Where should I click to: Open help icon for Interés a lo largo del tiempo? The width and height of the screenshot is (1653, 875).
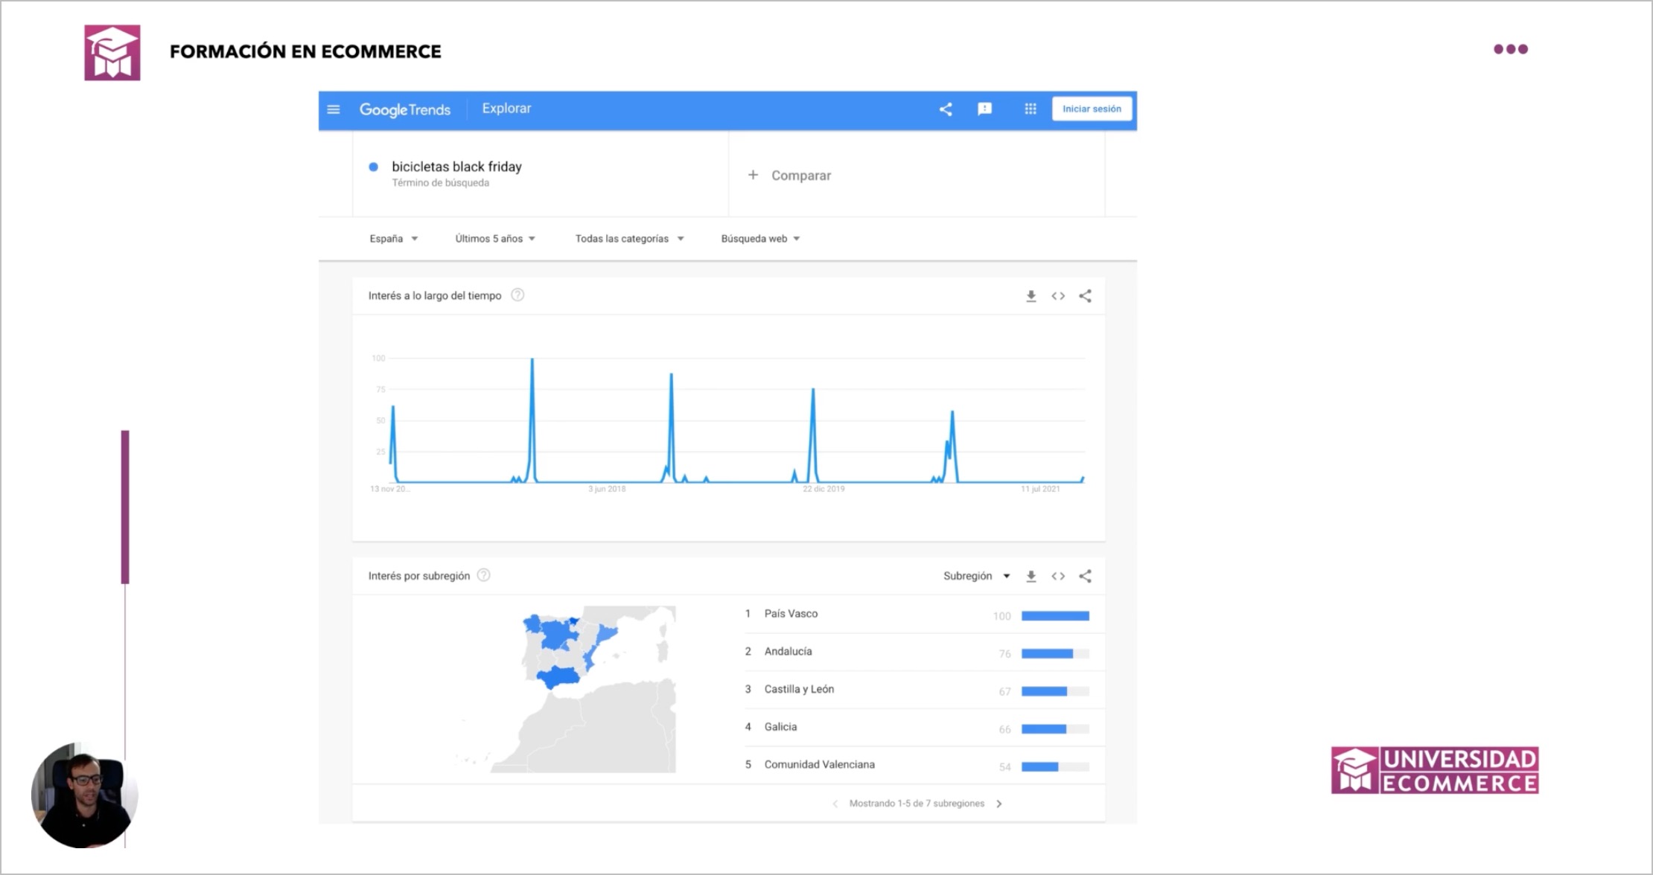517,295
